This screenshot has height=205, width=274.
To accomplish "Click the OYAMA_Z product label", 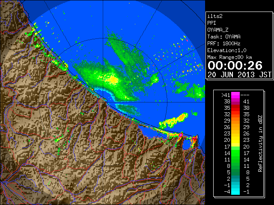I will click(218, 30).
